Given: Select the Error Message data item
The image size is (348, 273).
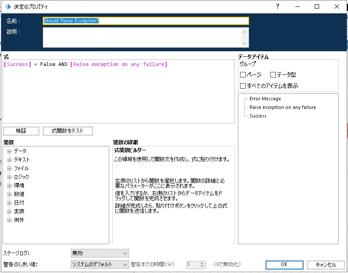Looking at the screenshot, I should (x=264, y=99).
